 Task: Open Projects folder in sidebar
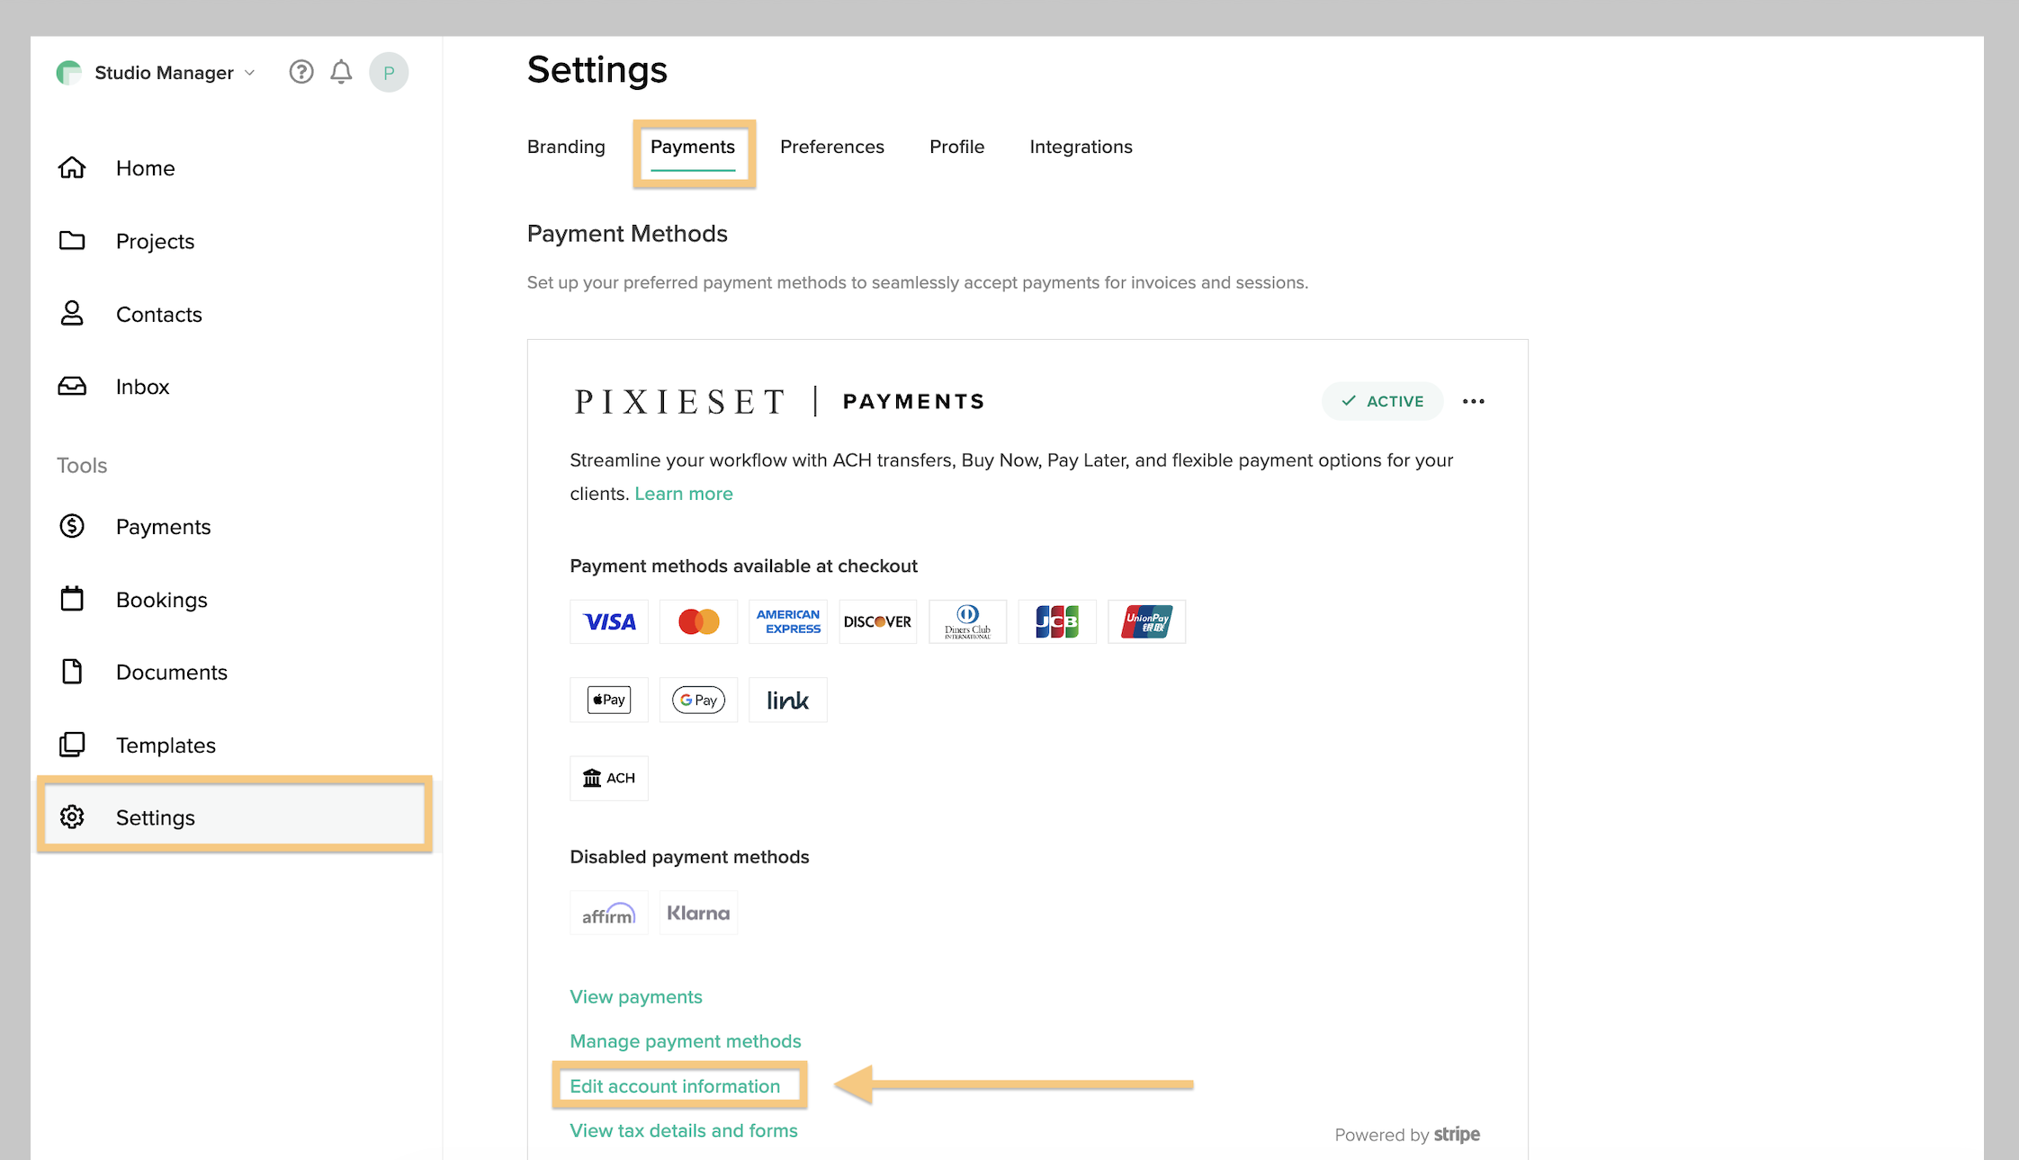[155, 241]
